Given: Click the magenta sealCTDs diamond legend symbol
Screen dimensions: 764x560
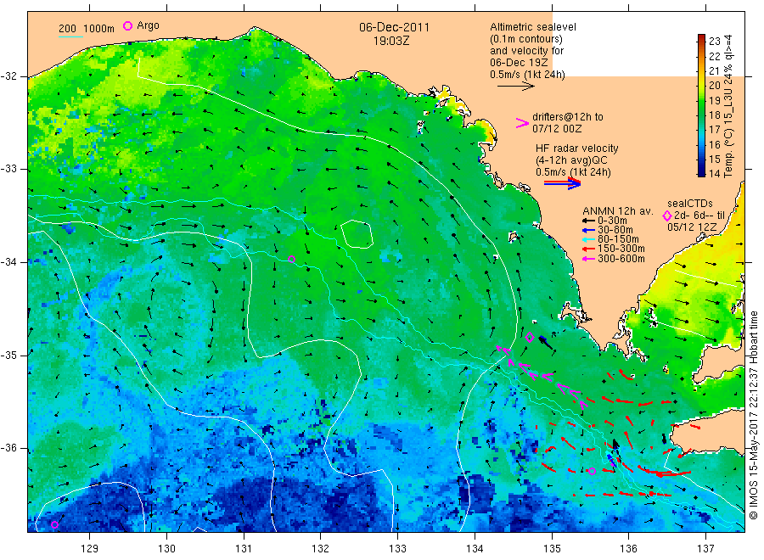Looking at the screenshot, I should (x=667, y=216).
